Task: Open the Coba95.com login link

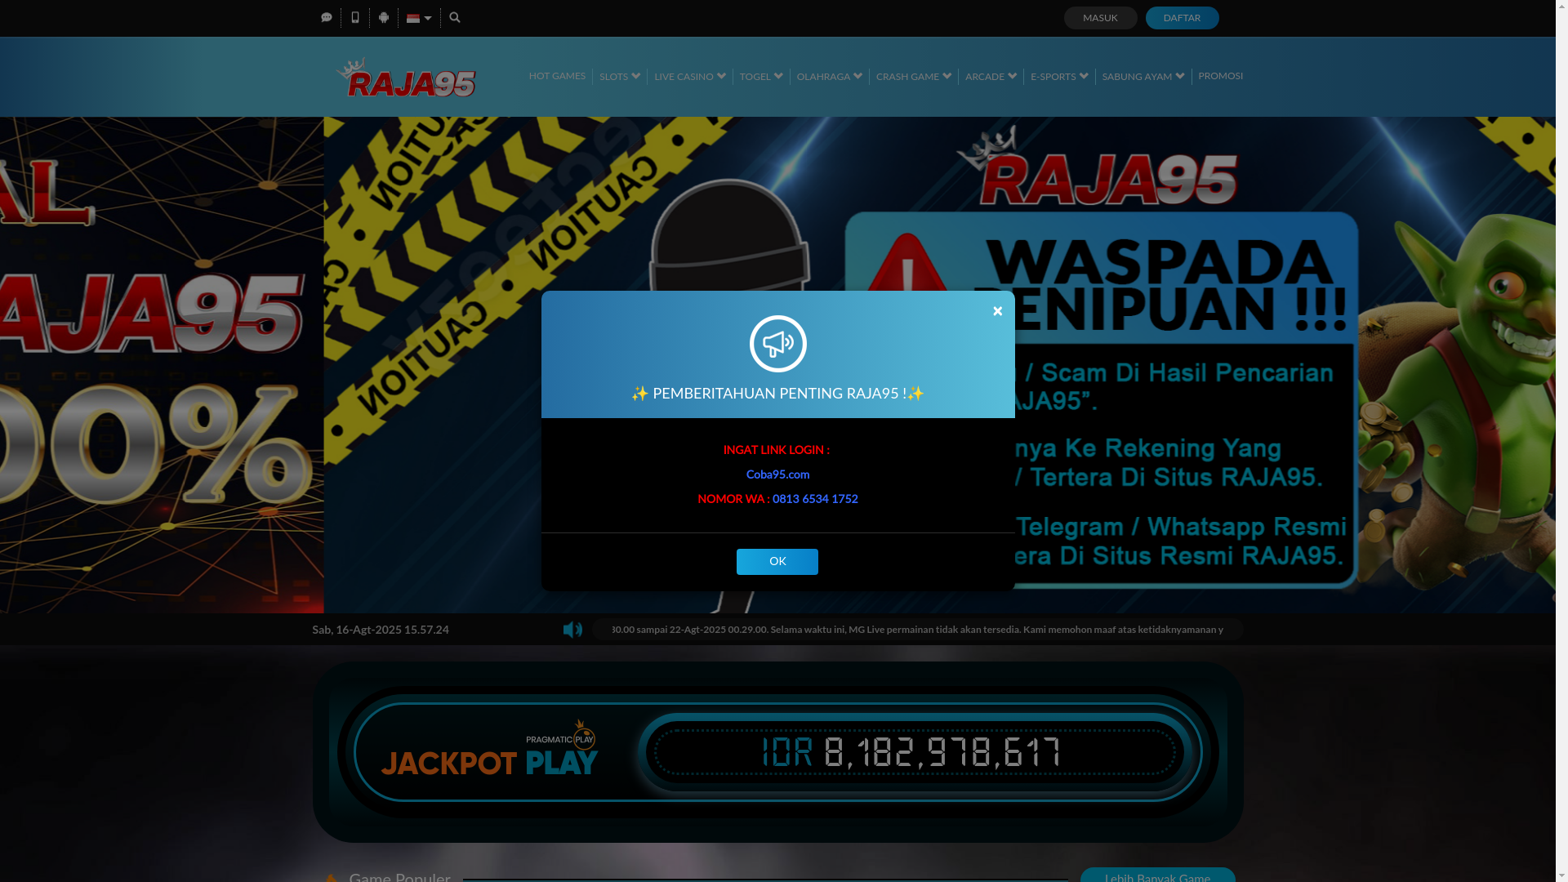Action: 777,474
